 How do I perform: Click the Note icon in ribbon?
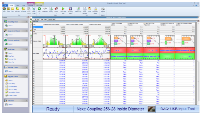(x=90, y=9)
